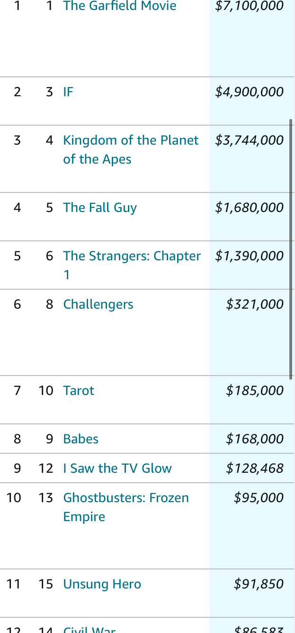Screen dimensions: 295x633
Task: Click the $321,000 gross cell
Action: [255, 304]
